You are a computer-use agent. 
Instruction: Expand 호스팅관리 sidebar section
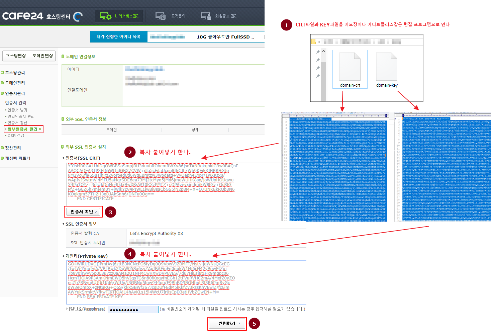[15, 73]
